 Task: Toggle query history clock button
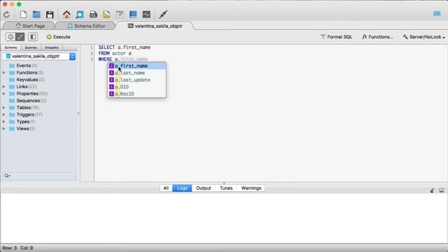point(10,37)
